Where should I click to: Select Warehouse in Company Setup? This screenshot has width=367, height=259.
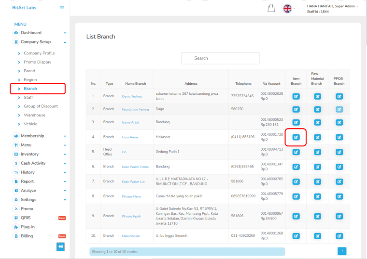pos(34,115)
